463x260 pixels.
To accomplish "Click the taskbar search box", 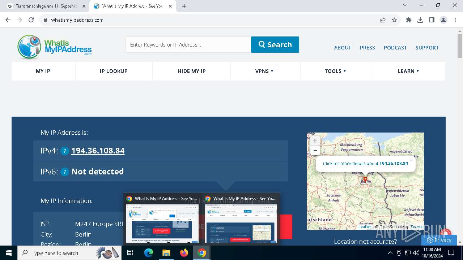I will [70, 253].
